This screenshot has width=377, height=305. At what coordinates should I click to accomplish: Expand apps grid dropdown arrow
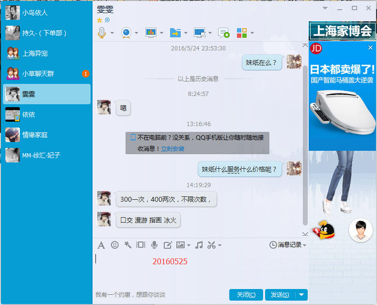pos(252,33)
